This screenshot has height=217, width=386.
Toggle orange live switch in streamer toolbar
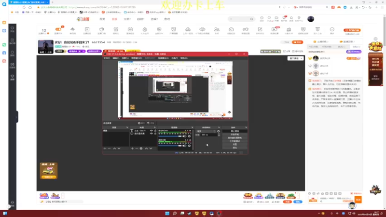pyautogui.click(x=58, y=29)
